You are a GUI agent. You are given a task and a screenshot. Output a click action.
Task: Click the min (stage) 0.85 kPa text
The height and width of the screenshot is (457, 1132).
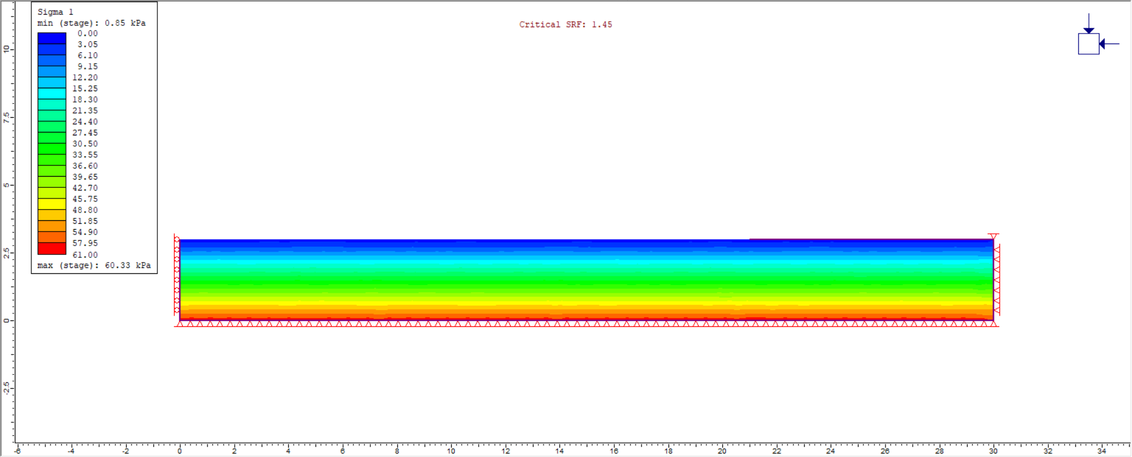pyautogui.click(x=91, y=23)
